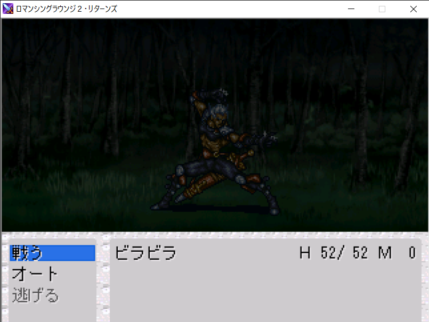Minimize the ロマンシングラウンジ2 window
Image resolution: width=429 pixels, height=322 pixels.
(351, 9)
